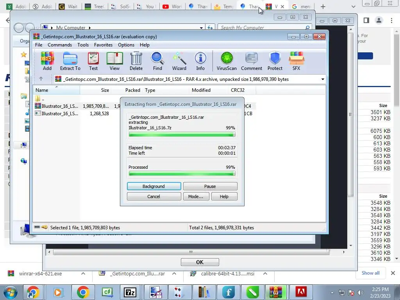Click the Windows Start orb
Viewport: 400px width, 300px height.
click(x=11, y=292)
